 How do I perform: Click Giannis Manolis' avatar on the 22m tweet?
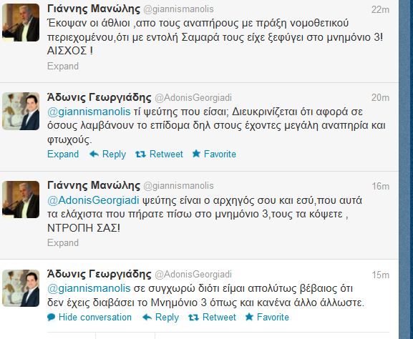click(21, 22)
